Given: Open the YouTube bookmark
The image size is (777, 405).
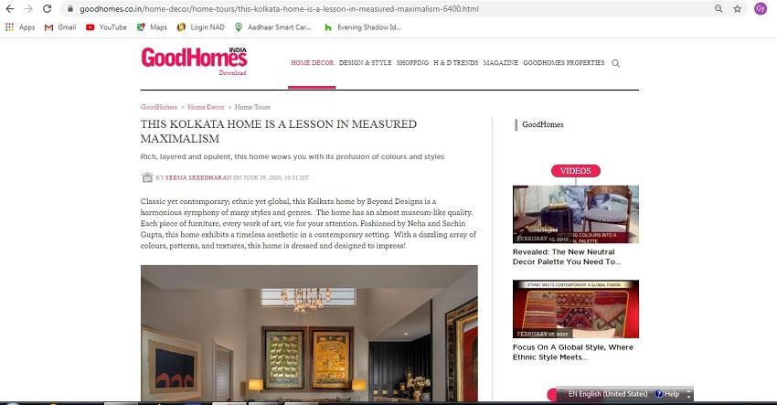Looking at the screenshot, I should (106, 27).
